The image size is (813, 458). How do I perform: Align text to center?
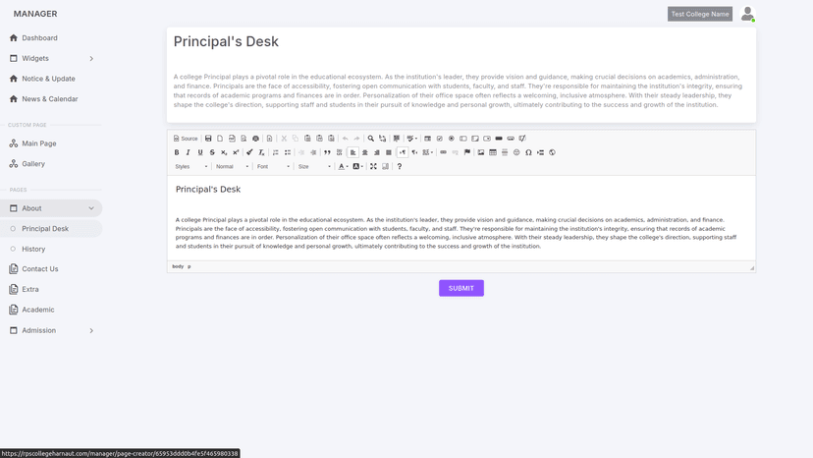click(365, 152)
